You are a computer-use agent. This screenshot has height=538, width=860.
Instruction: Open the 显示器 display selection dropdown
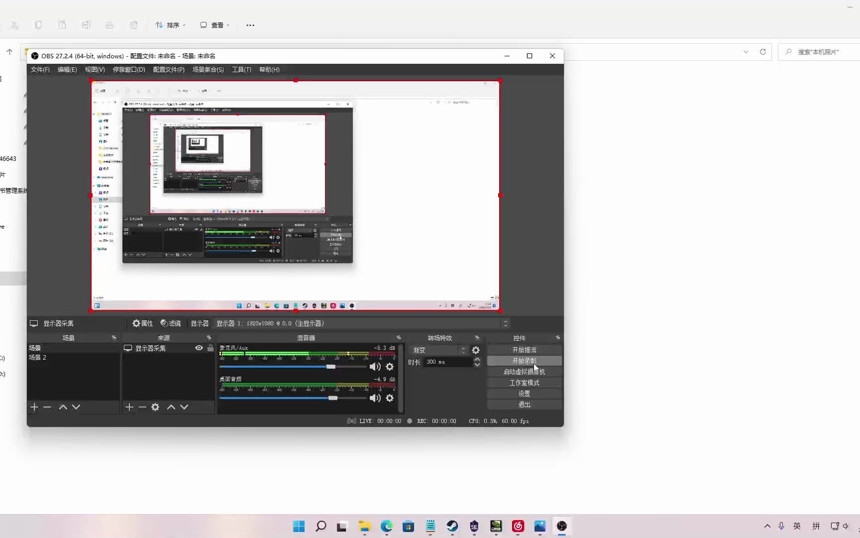coord(362,323)
